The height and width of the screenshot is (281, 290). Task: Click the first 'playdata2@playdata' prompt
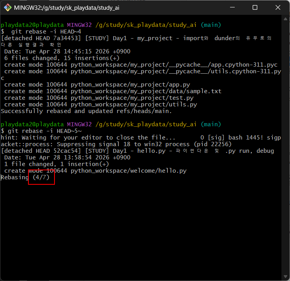tap(32, 25)
